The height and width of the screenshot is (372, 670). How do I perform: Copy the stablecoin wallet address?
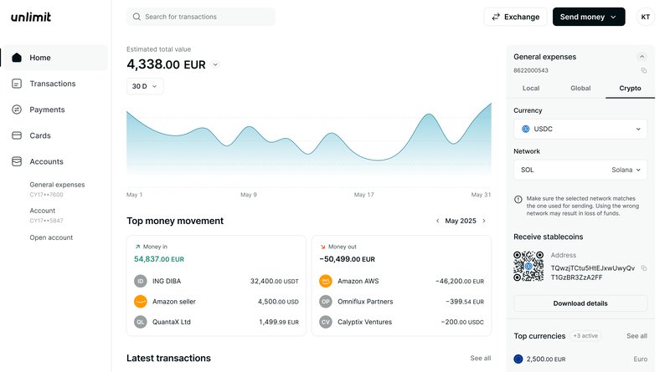(x=643, y=268)
